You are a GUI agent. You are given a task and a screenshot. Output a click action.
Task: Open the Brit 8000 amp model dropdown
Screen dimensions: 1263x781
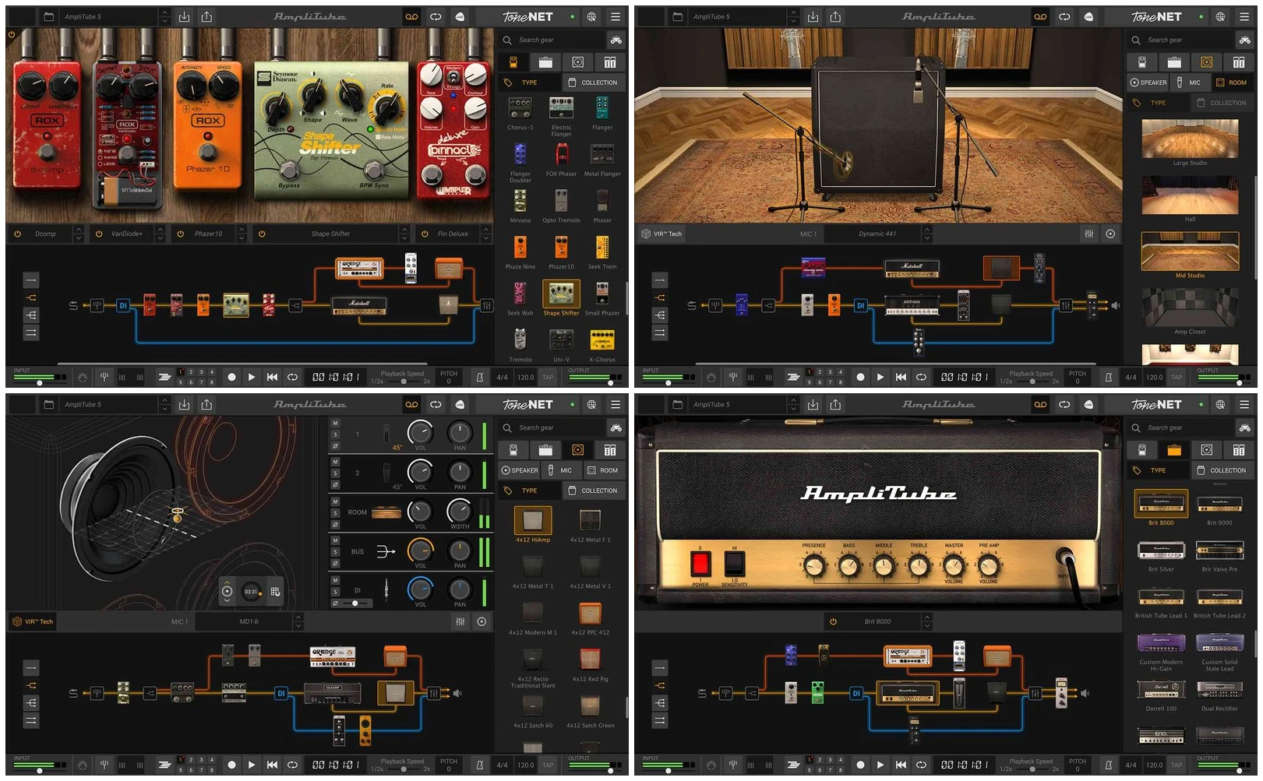click(x=927, y=621)
